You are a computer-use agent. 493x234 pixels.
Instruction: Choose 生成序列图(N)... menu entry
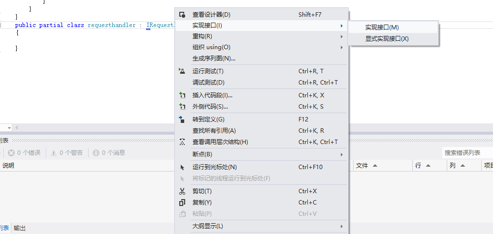click(262, 58)
